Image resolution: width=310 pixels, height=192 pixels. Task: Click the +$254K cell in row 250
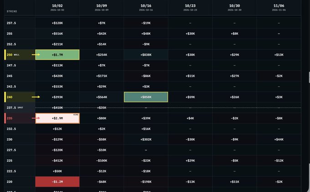coord(102,55)
